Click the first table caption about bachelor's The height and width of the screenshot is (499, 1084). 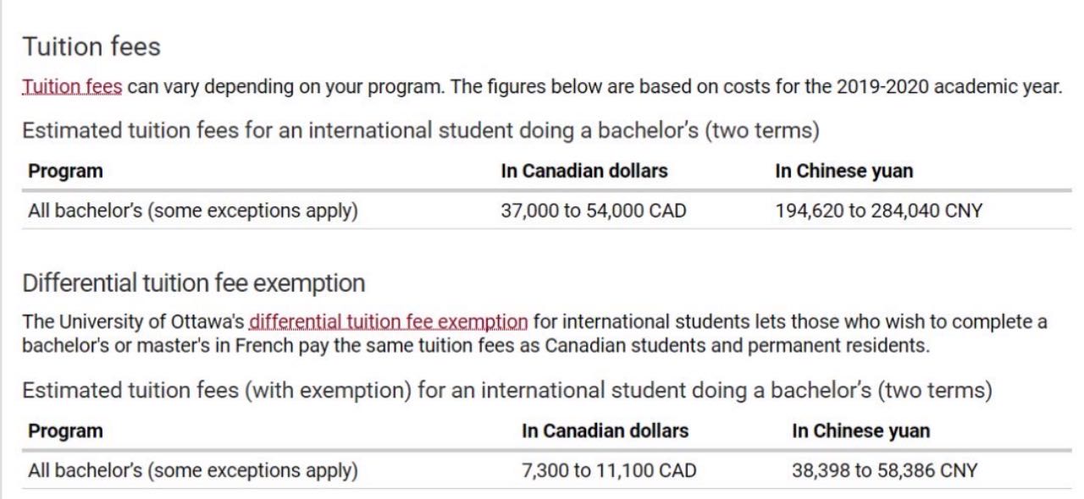click(x=422, y=132)
